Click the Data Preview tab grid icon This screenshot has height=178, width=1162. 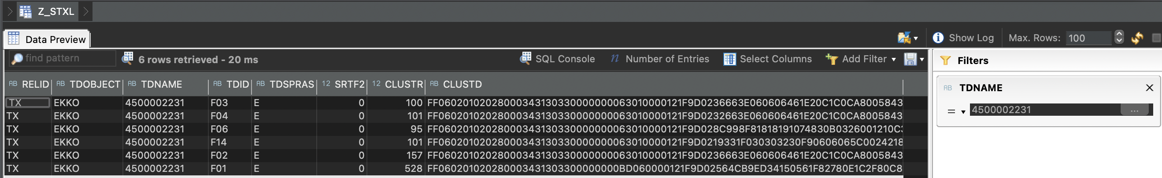[x=14, y=39]
